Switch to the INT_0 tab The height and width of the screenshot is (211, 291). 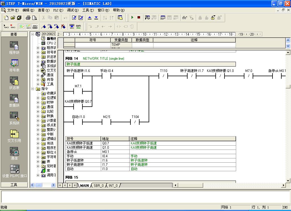click(113, 185)
